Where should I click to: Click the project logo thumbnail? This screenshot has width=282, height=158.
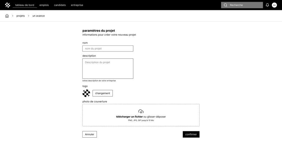click(86, 93)
